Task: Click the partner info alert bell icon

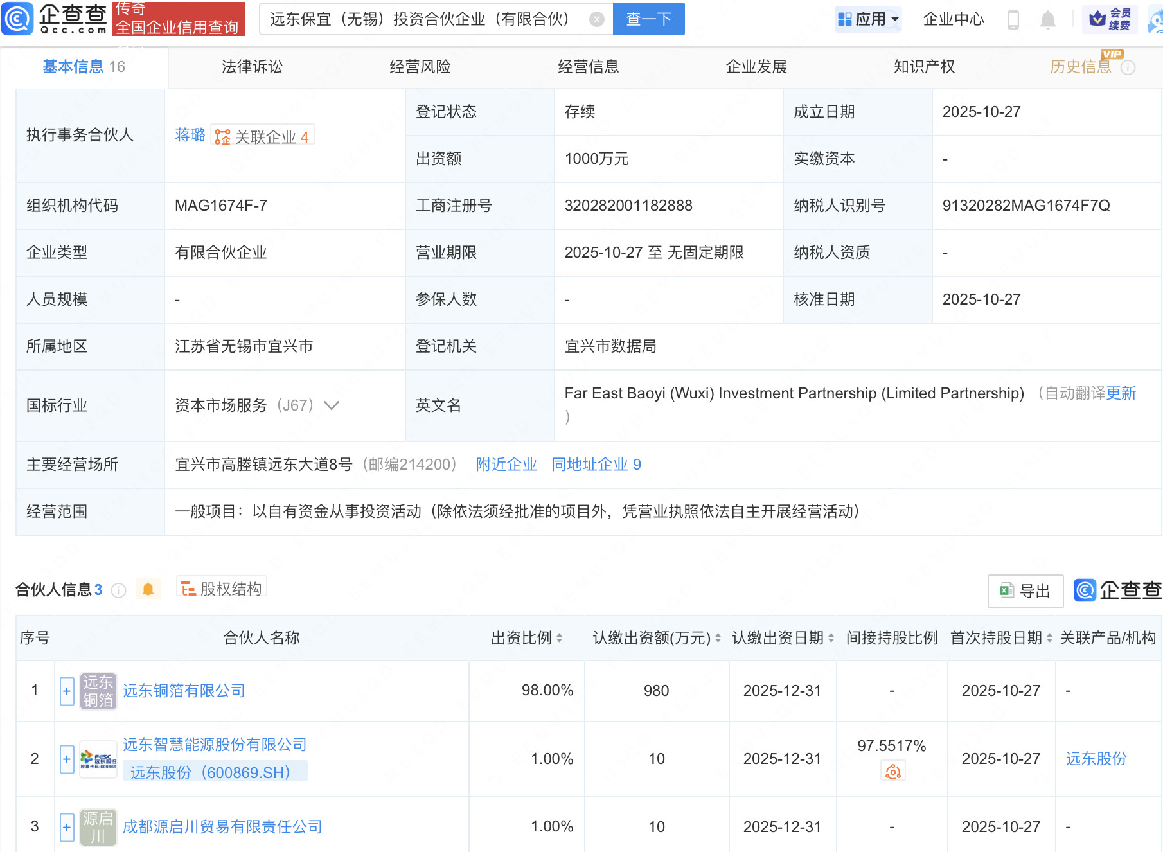Action: (148, 589)
